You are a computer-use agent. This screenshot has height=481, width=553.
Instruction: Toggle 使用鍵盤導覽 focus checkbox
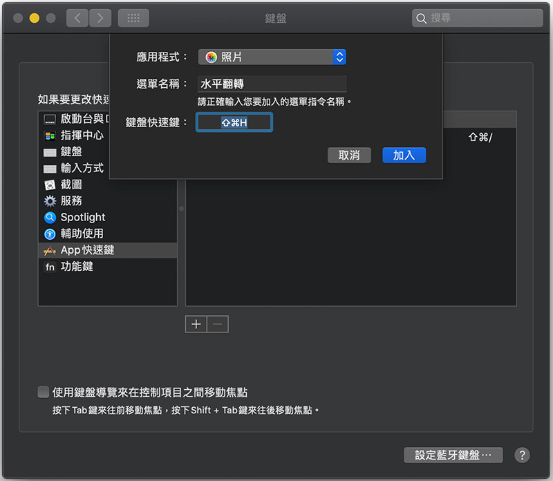click(44, 393)
